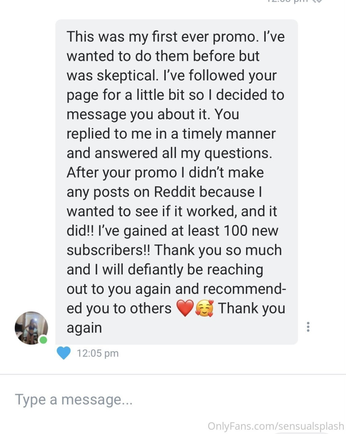
Task: Open the sender's profile avatar
Action: pyautogui.click(x=31, y=328)
